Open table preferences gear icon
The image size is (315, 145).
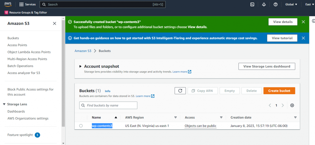292,105
